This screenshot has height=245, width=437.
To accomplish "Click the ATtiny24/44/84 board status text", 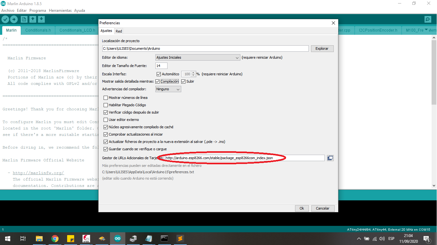I will [389, 229].
